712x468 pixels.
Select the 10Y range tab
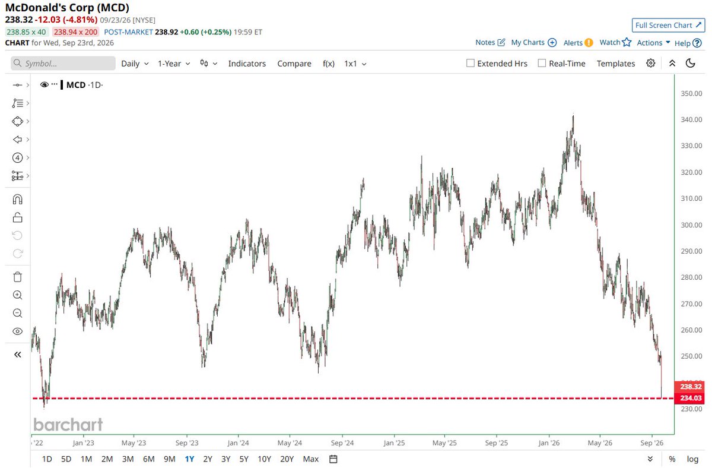(x=264, y=458)
